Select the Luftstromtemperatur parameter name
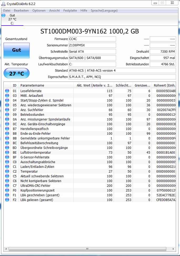This screenshot has width=180, height=256. (36, 152)
